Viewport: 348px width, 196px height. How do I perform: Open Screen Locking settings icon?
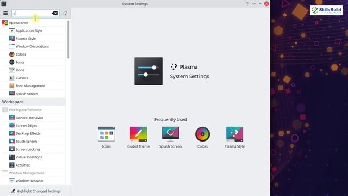pos(12,149)
